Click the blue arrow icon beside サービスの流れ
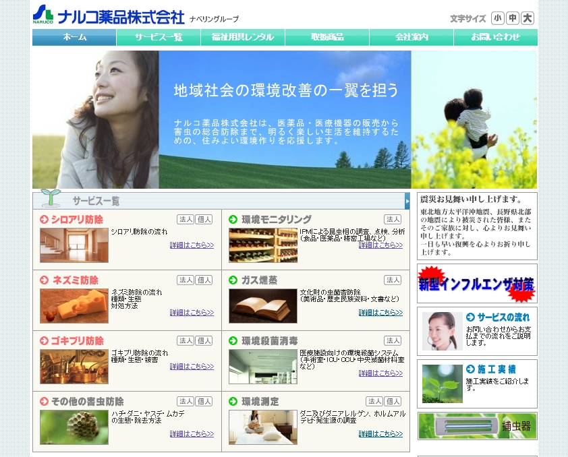The image size is (568, 457). coord(470,317)
